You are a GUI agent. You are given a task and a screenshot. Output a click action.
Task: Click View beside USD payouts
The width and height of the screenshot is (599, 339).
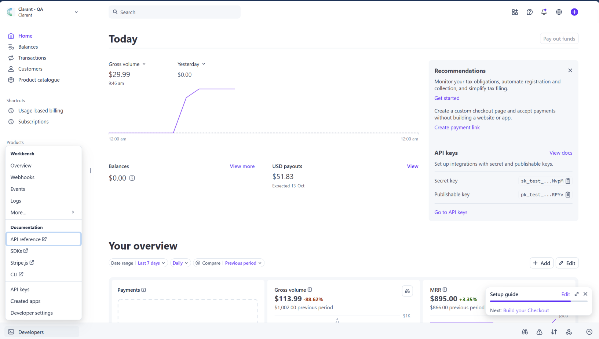(413, 166)
